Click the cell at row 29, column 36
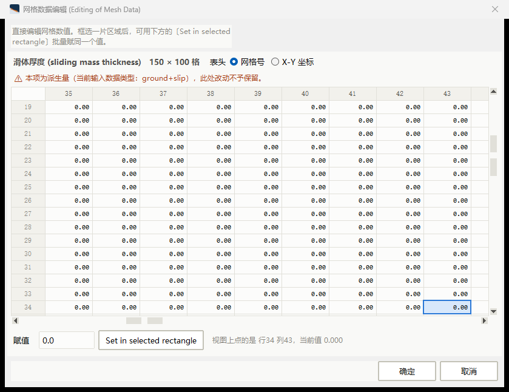 (x=116, y=240)
